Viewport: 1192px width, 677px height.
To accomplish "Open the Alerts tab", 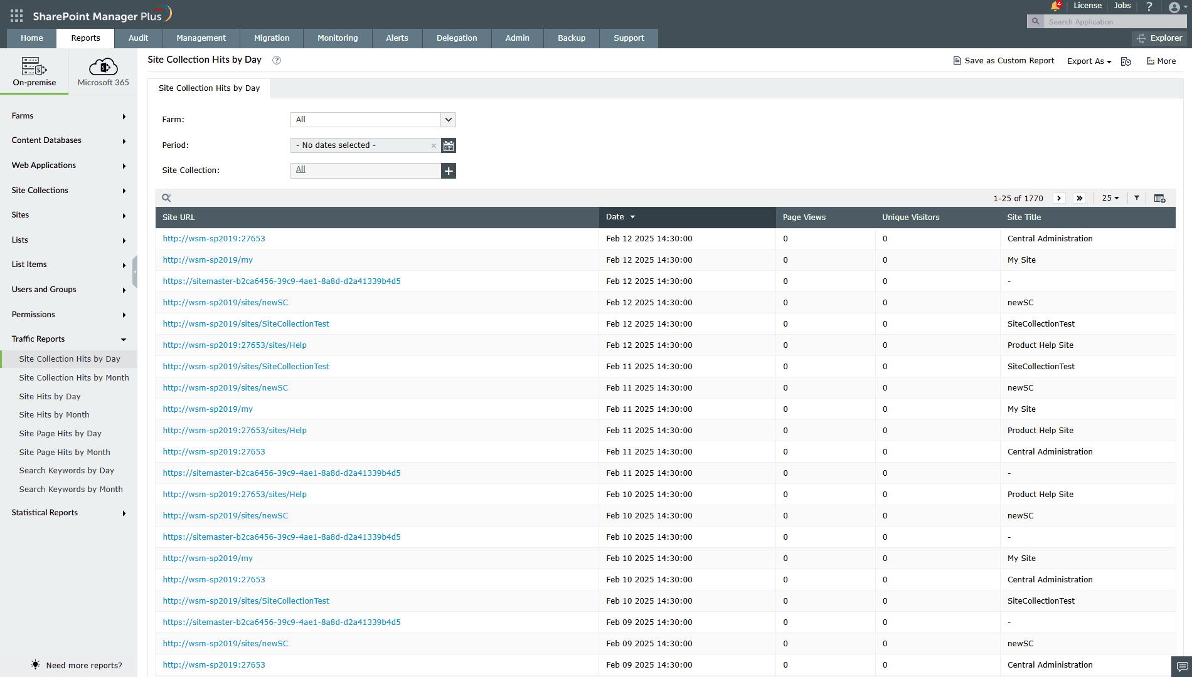I will 397,38.
